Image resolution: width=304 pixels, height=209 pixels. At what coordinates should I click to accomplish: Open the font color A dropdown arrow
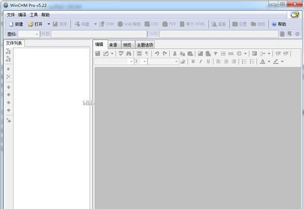[x=269, y=61]
